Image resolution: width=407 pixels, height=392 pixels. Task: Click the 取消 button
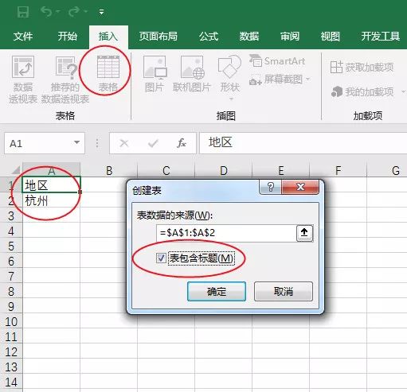[284, 291]
